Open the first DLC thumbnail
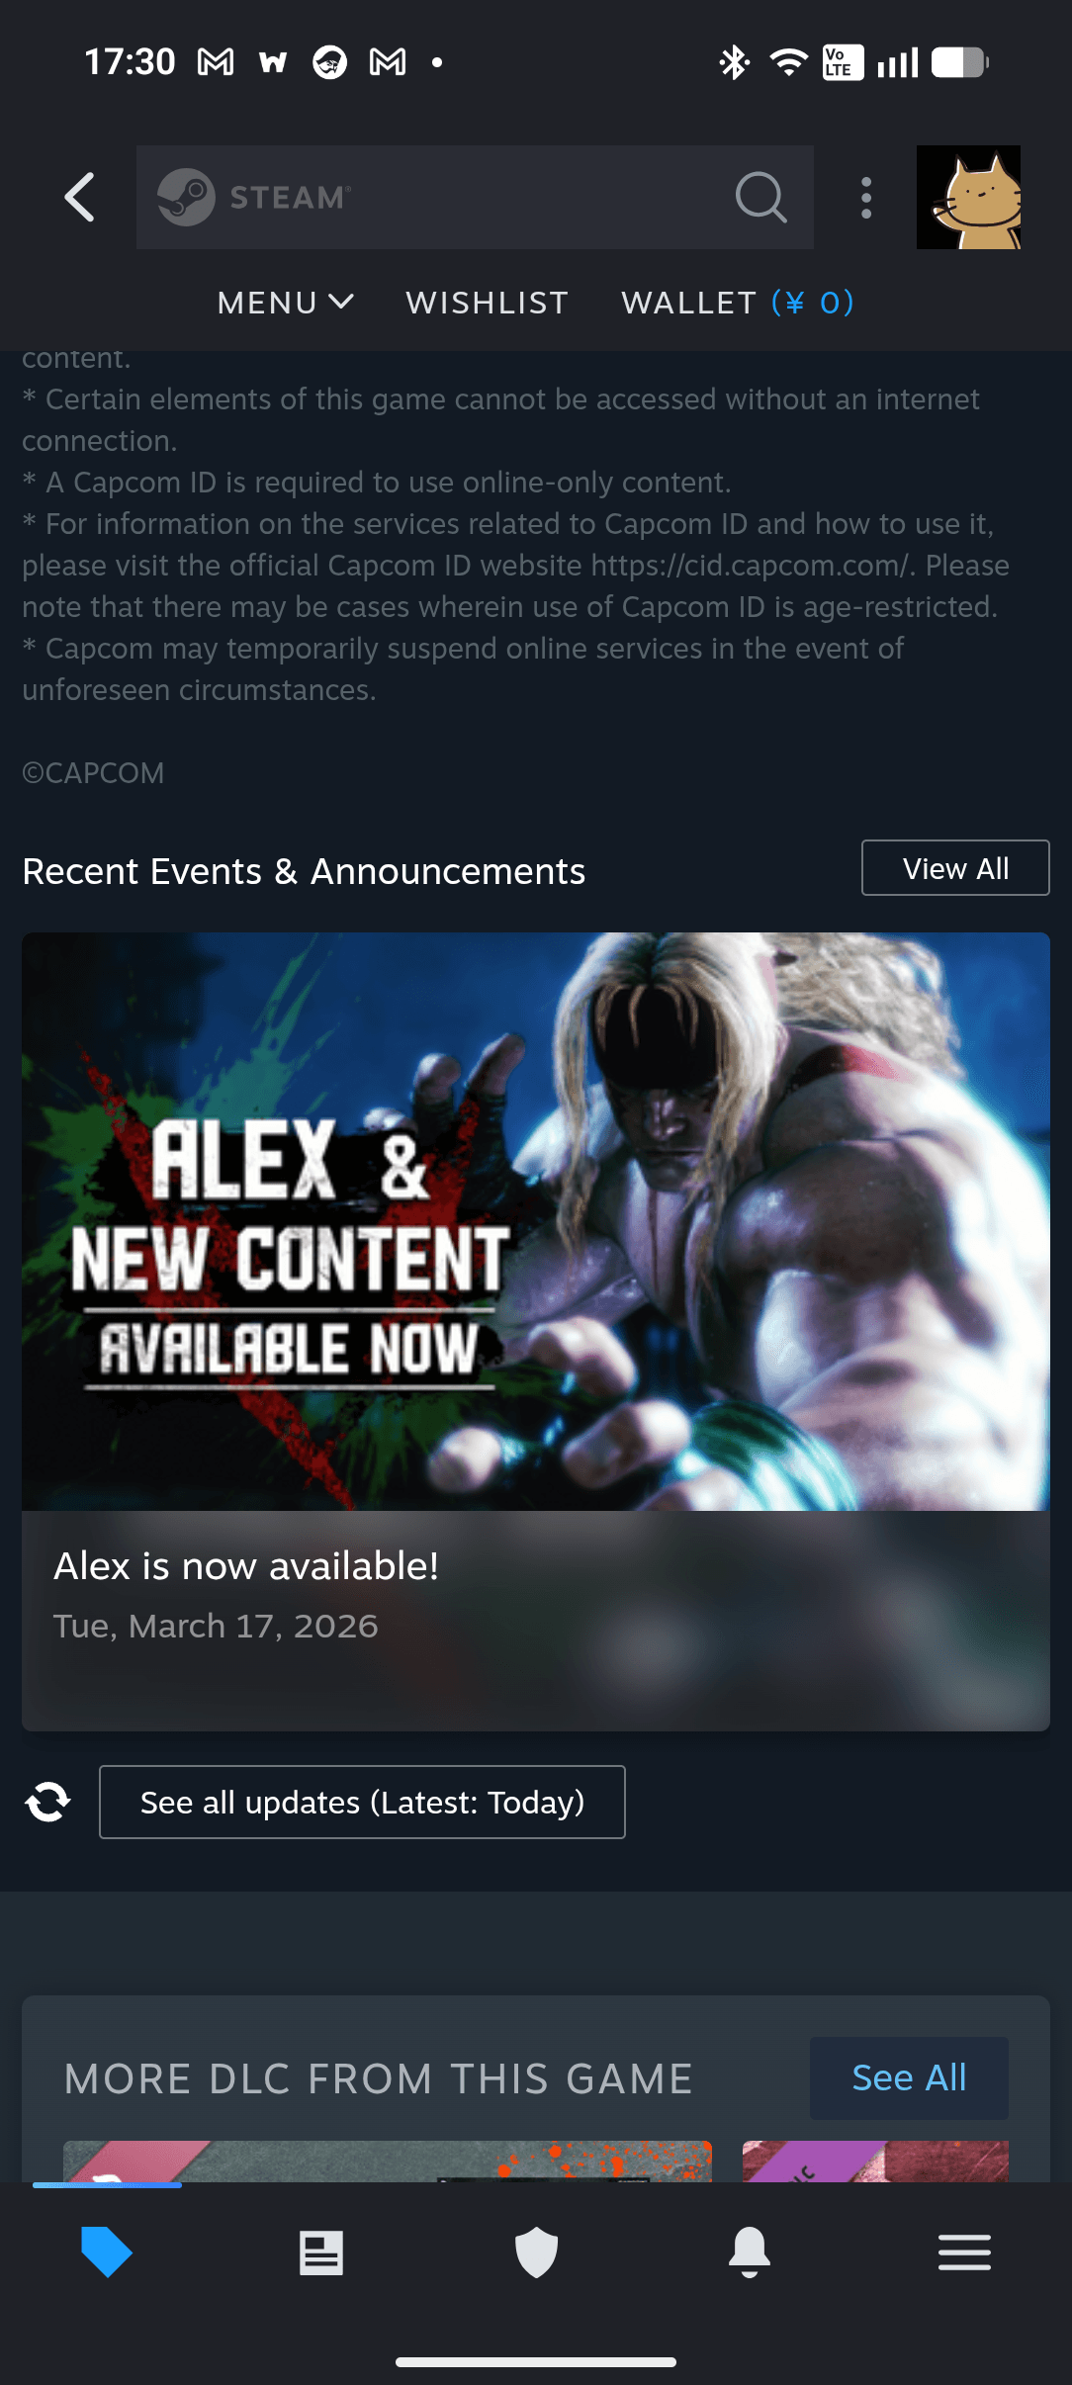 tap(388, 2162)
